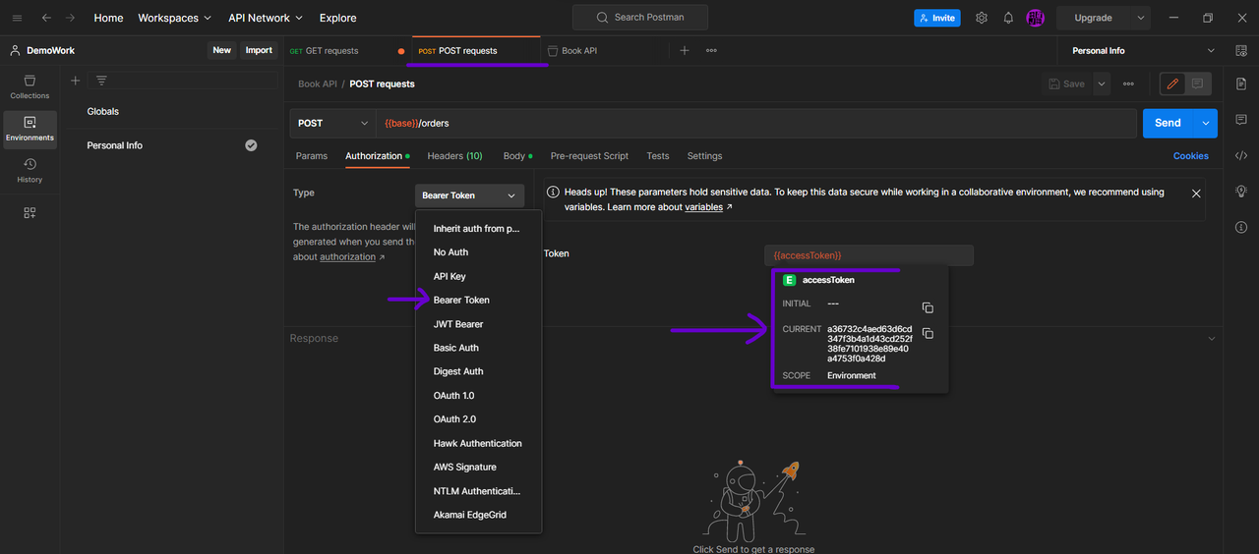Image resolution: width=1259 pixels, height=554 pixels.
Task: Select No Auth from the type list
Action: (x=479, y=252)
